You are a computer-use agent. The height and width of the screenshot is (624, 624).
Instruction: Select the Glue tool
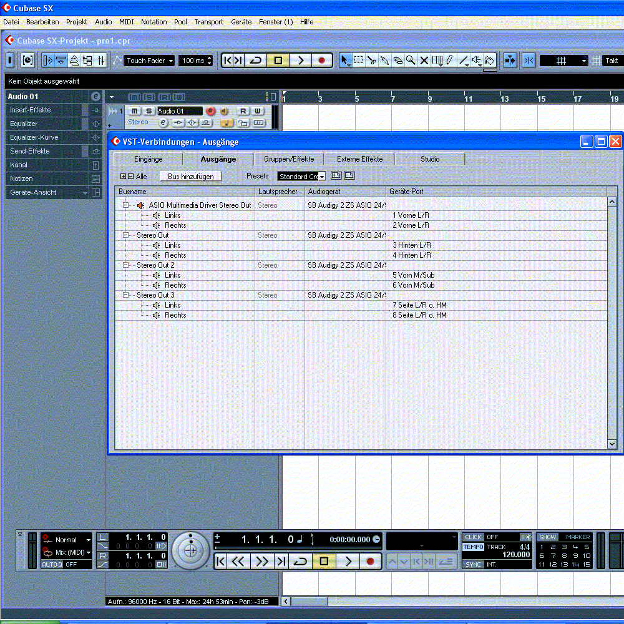[384, 61]
